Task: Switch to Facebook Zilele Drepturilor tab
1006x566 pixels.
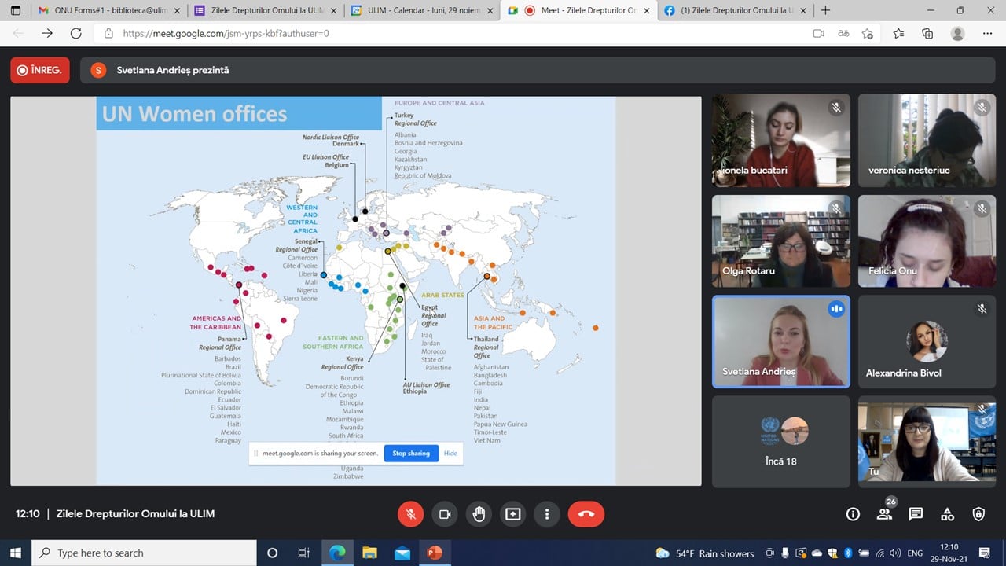Action: pyautogui.click(x=735, y=10)
